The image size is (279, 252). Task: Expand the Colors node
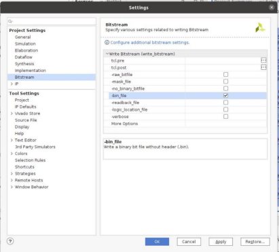12,154
